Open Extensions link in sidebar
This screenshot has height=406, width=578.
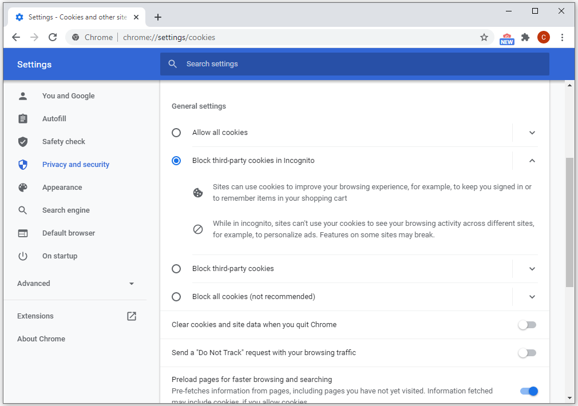[x=35, y=316]
